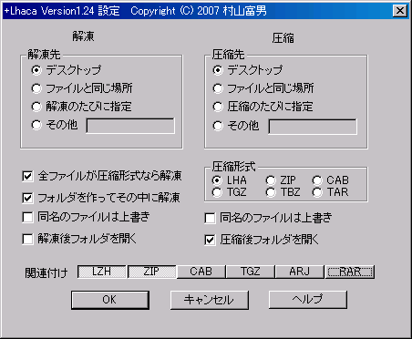Close the +Lhaca settings dialog

click(400, 11)
